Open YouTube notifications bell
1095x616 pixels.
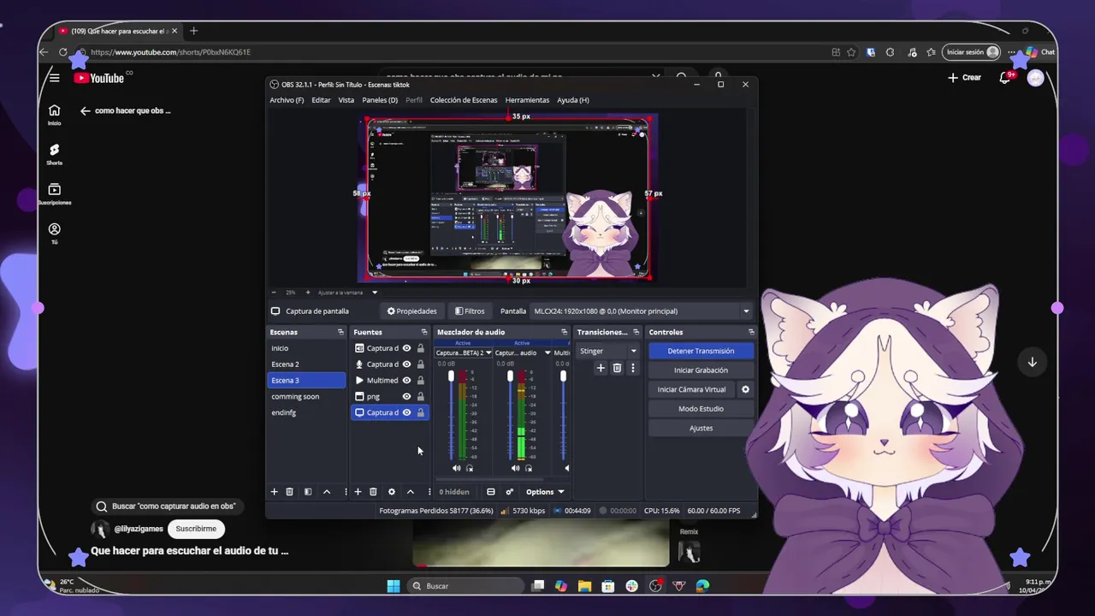pos(1005,78)
